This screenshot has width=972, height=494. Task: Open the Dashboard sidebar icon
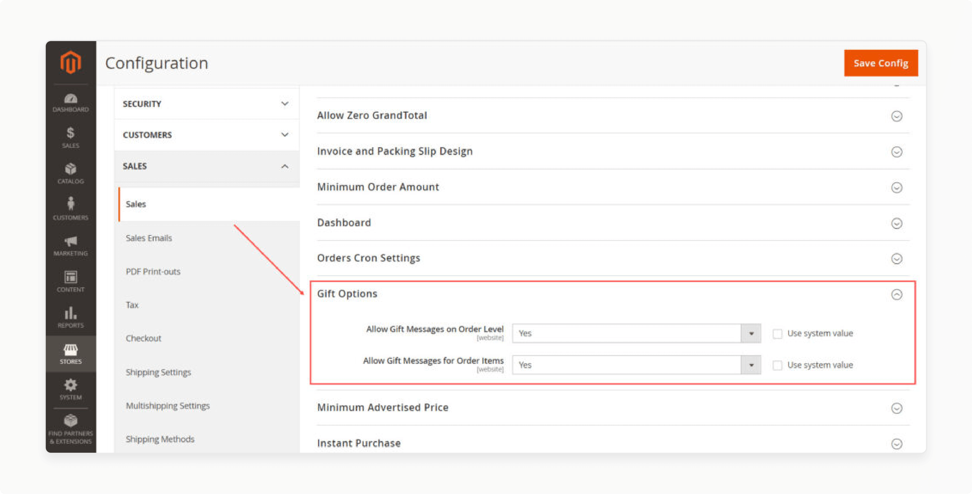[71, 103]
